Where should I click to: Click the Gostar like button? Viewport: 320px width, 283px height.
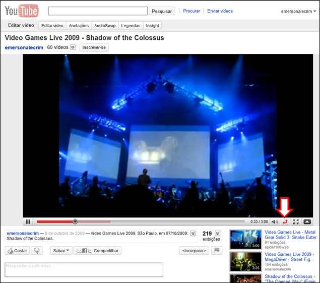tap(17, 251)
